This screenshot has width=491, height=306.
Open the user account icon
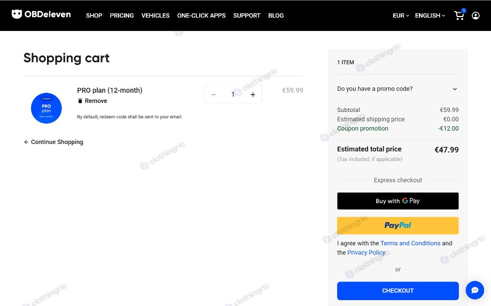(x=476, y=15)
